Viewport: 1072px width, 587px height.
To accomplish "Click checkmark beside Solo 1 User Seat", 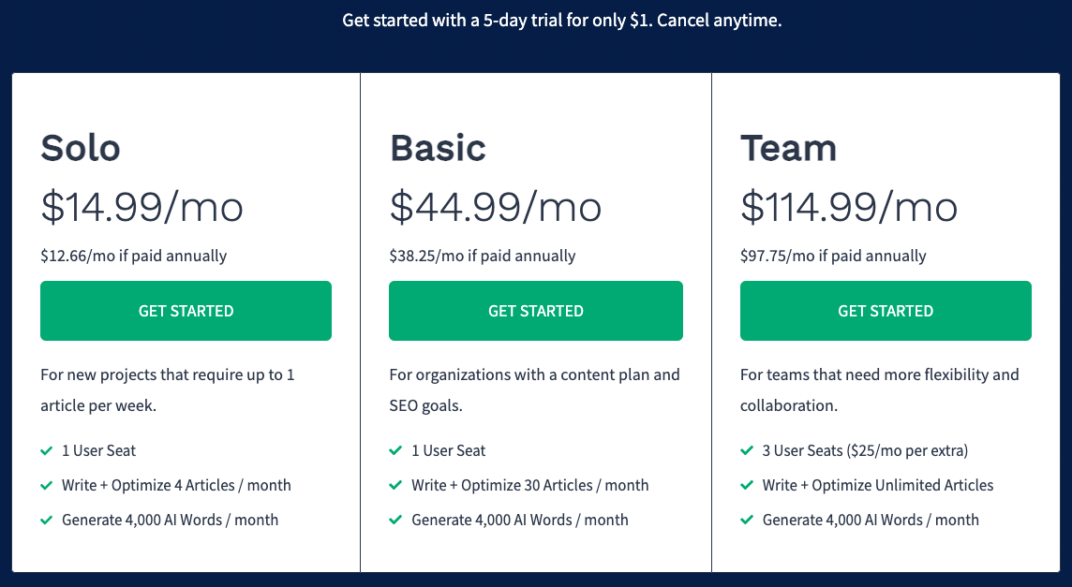I will (47, 451).
